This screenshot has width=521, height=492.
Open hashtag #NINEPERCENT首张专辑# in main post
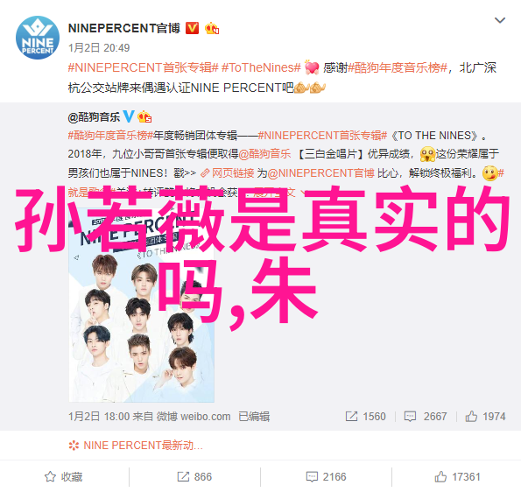point(144,67)
